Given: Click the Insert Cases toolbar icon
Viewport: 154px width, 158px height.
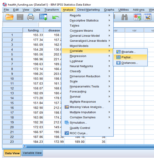Looking at the screenshot, I should coord(137,17).
